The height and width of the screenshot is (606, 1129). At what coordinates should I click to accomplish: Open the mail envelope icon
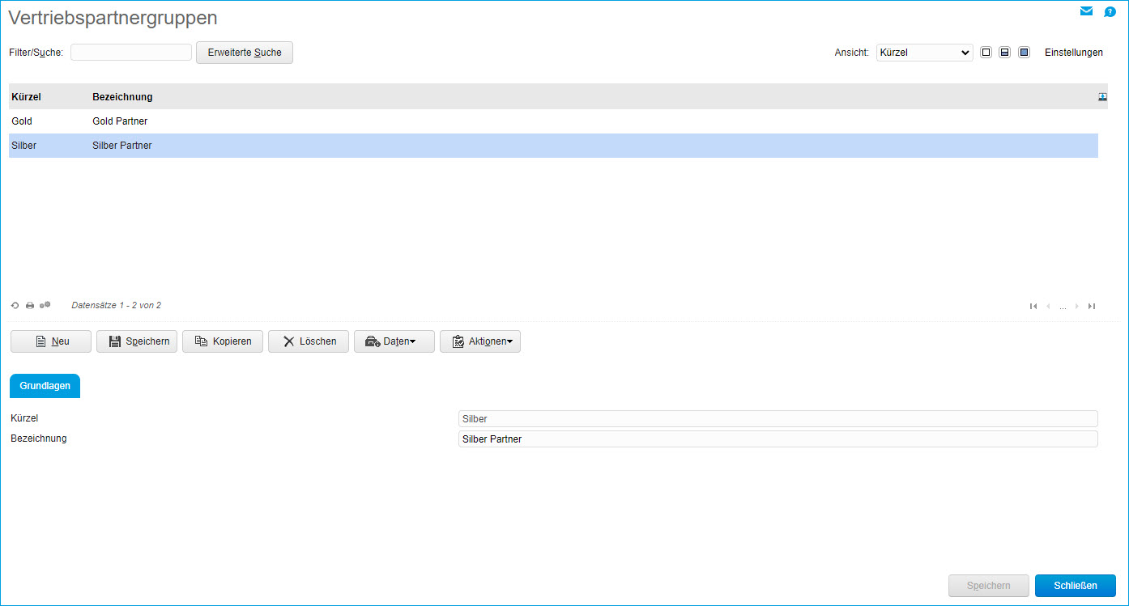coord(1086,11)
